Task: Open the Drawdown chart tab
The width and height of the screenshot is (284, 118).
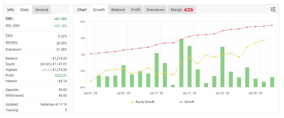Action: coord(155,10)
